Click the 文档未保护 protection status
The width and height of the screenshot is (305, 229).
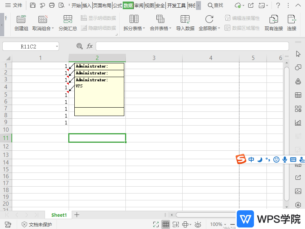[37, 224]
